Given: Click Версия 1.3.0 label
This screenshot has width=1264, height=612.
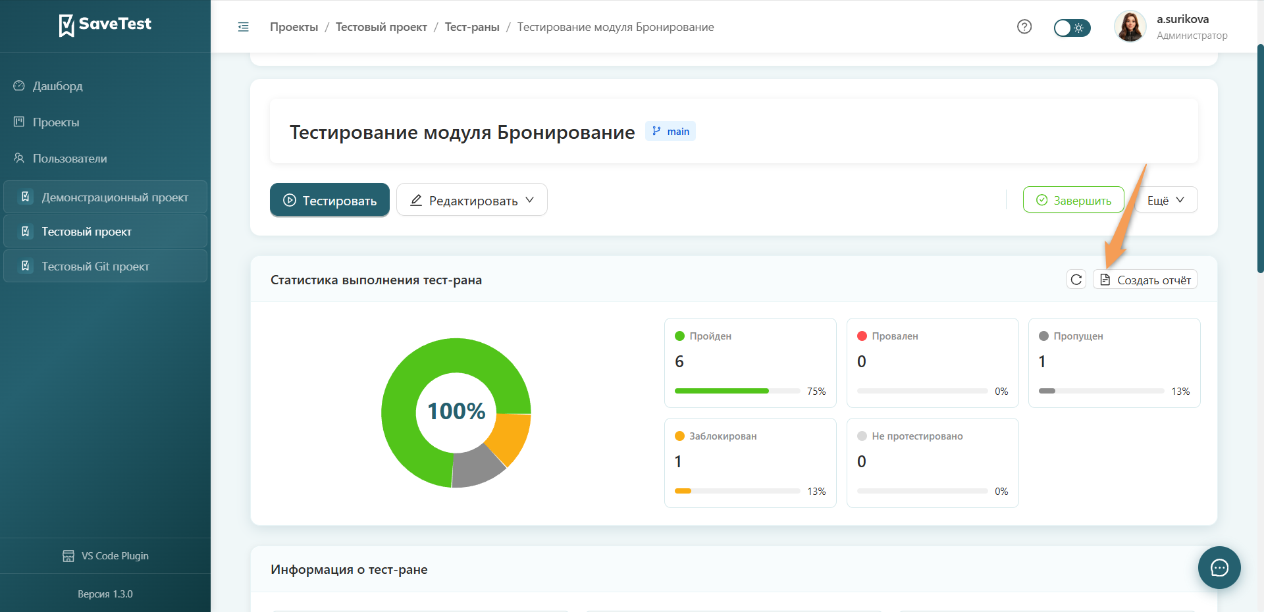Looking at the screenshot, I should [105, 594].
